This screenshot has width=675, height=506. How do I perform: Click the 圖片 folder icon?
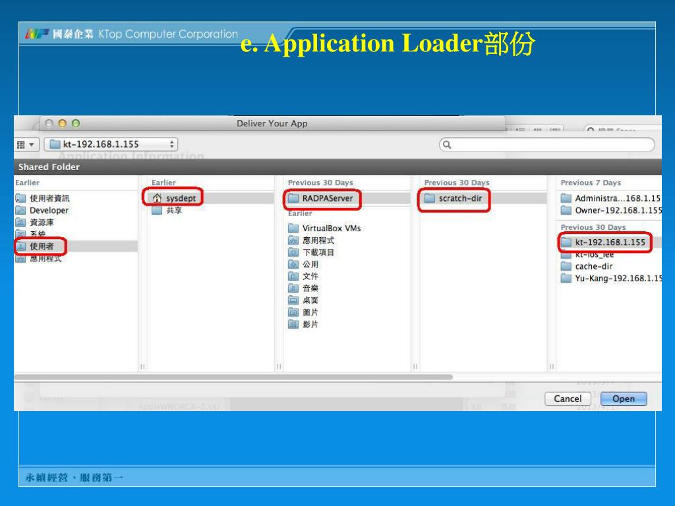point(293,312)
